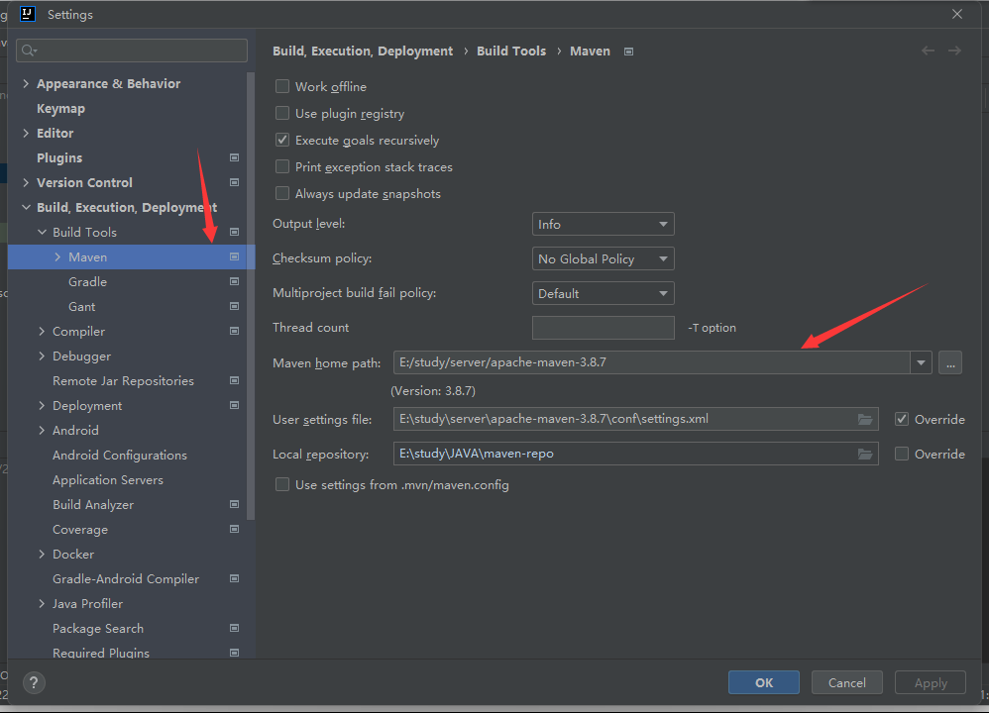Click project-level icon on Maven row

pos(234,256)
